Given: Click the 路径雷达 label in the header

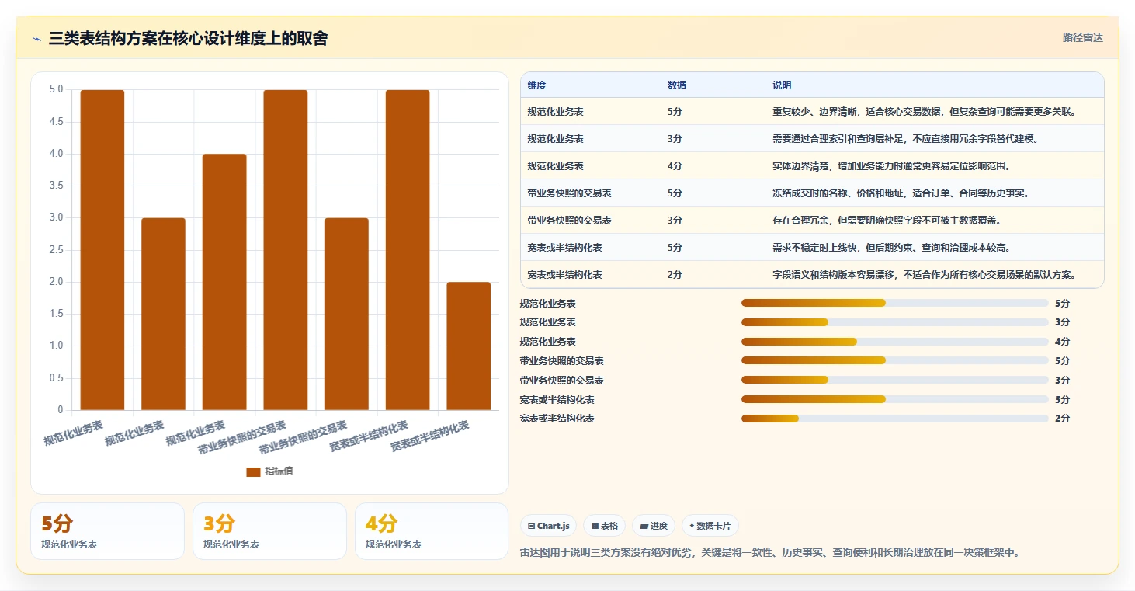Looking at the screenshot, I should pyautogui.click(x=1082, y=37).
